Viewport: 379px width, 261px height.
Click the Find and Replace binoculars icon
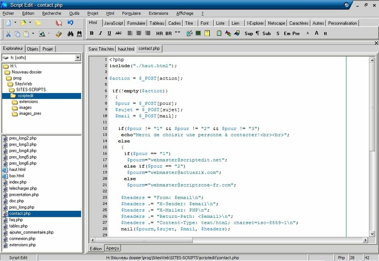[x=79, y=34]
